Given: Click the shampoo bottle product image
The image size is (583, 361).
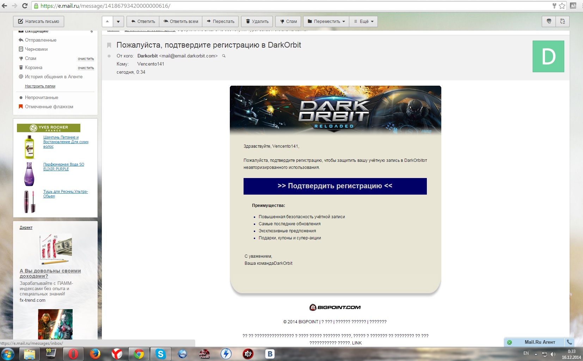Looking at the screenshot, I should [x=29, y=147].
